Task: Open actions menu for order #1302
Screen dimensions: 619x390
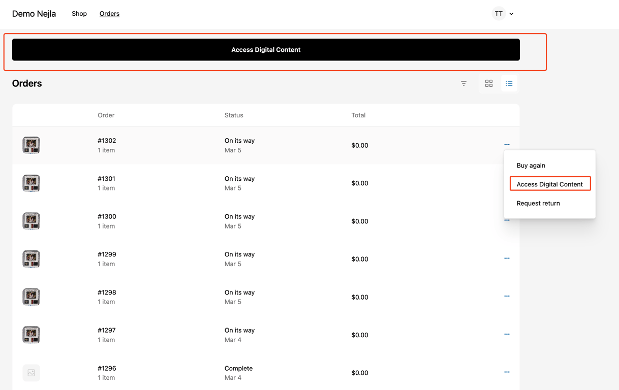Action: tap(507, 145)
